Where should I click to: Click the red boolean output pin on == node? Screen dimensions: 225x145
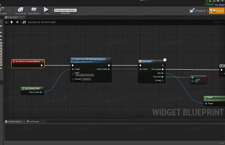(x=204, y=79)
